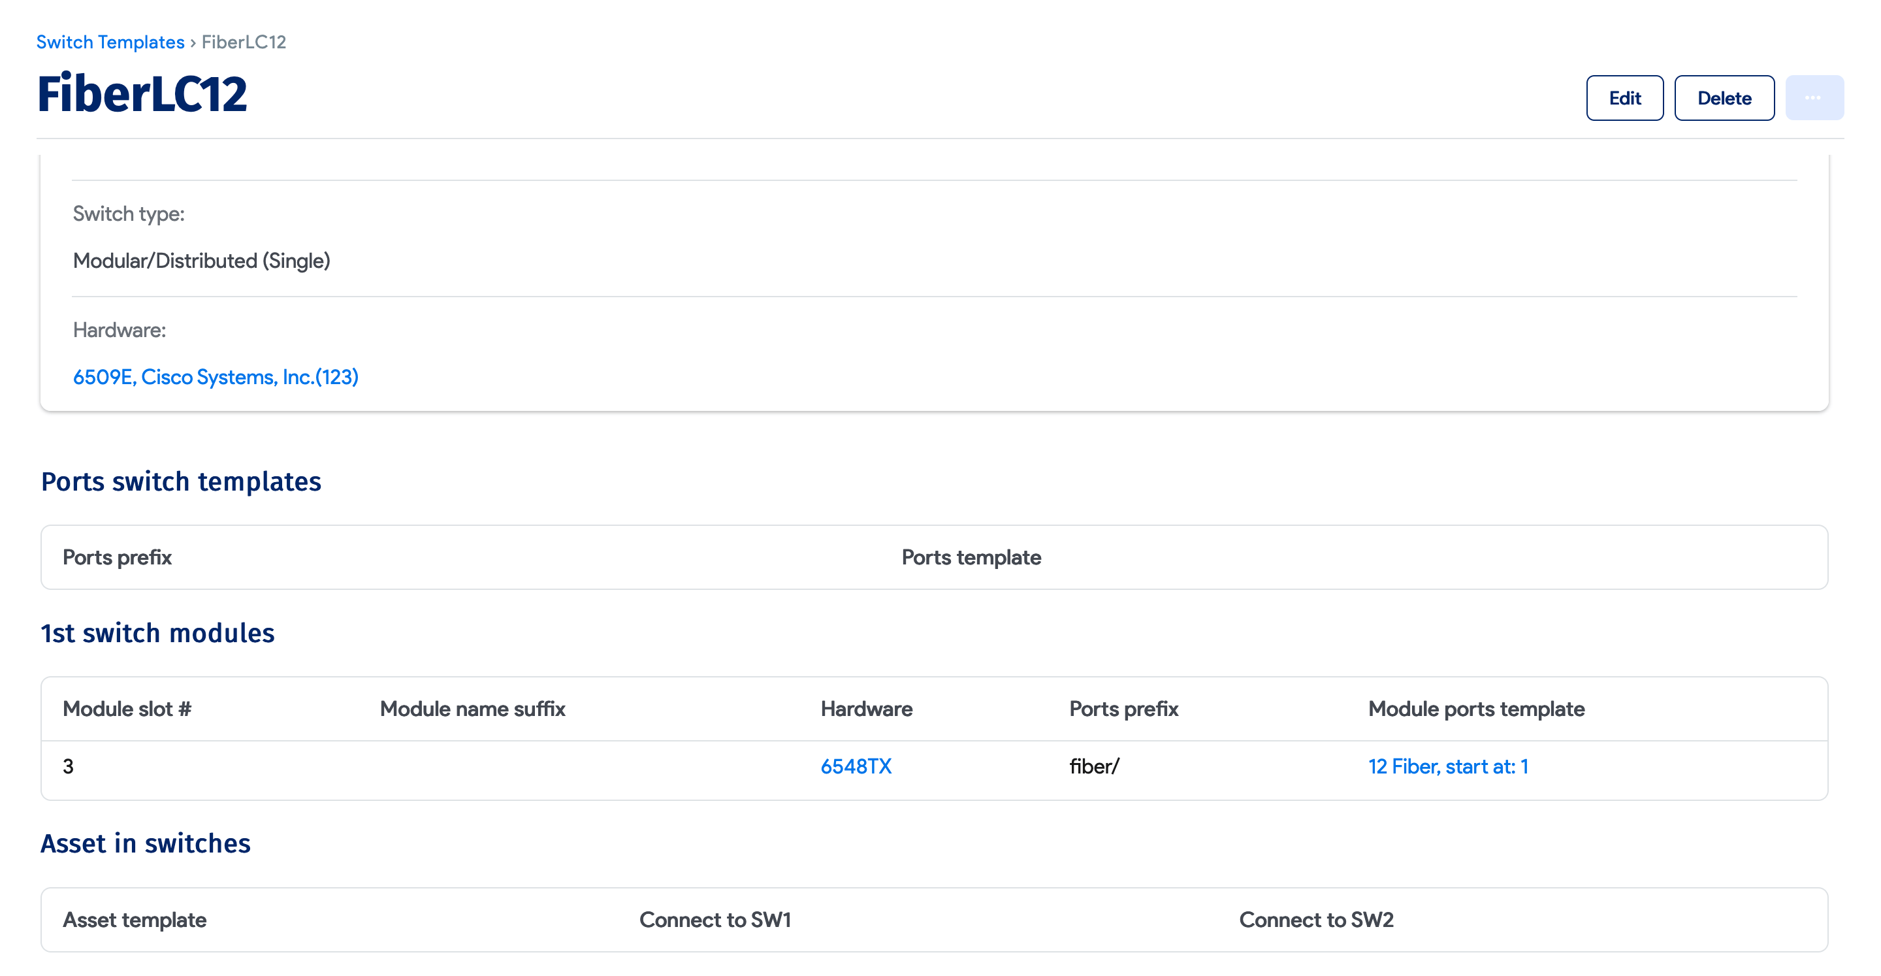The width and height of the screenshot is (1881, 976).
Task: Click the FiberLC12 page title
Action: pos(142,95)
